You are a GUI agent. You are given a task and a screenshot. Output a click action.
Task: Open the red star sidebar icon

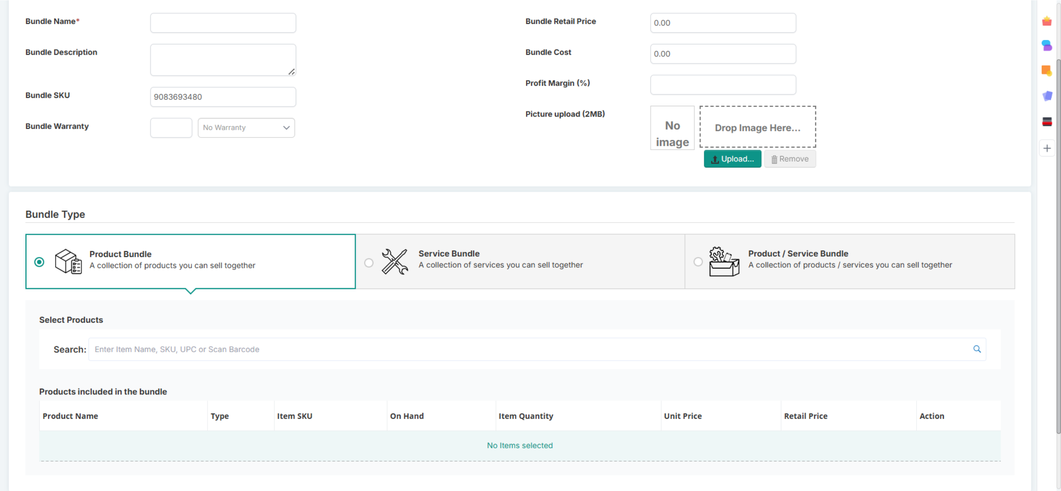point(1047,21)
